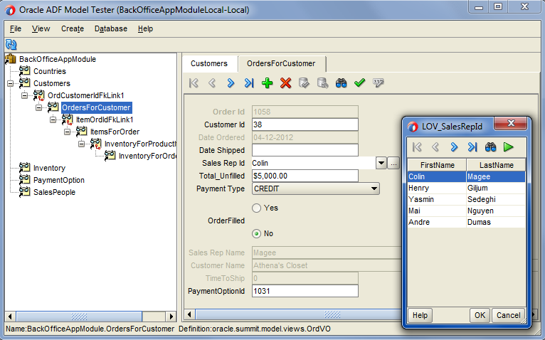The width and height of the screenshot is (545, 340).
Task: Jump to last record in OrdersForCustomer toolbar
Action: tap(249, 83)
